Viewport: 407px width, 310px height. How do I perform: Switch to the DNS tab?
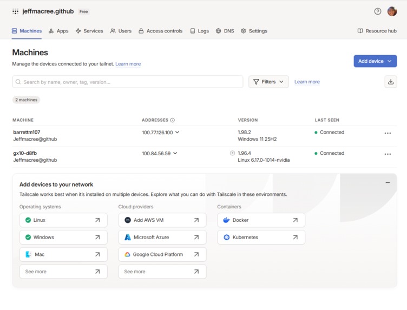pos(225,31)
